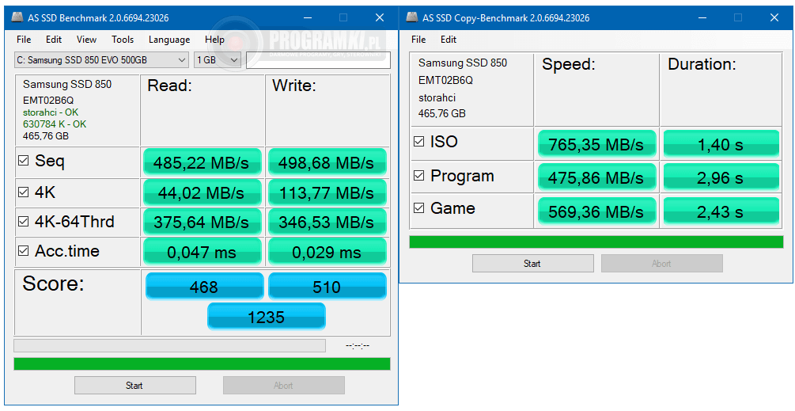Click the ISO speed 765,35 MB/s
The image size is (795, 411).
[596, 144]
